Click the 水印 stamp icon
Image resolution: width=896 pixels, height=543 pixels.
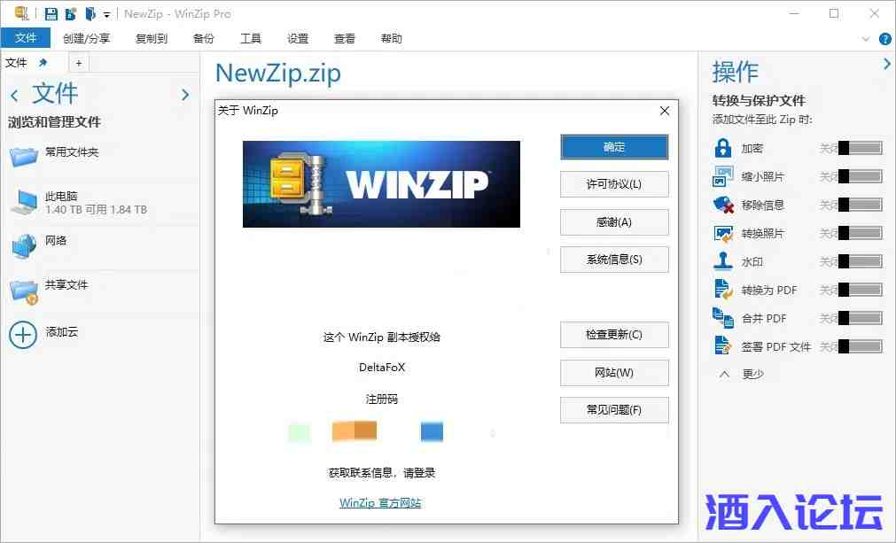[x=723, y=261]
